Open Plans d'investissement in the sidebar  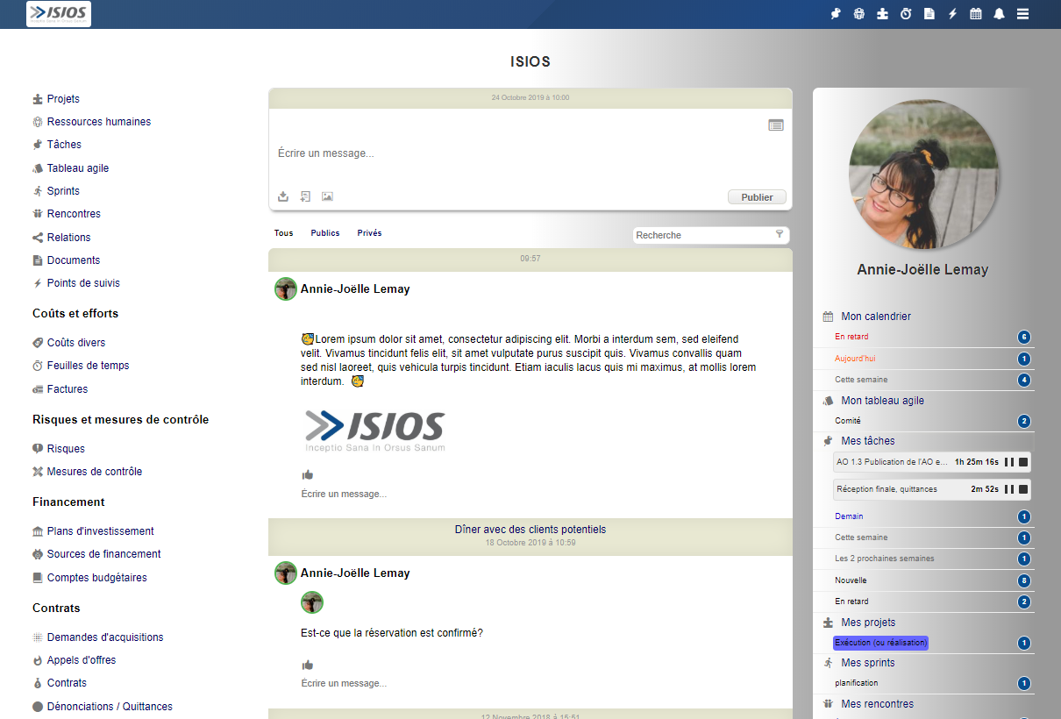100,531
